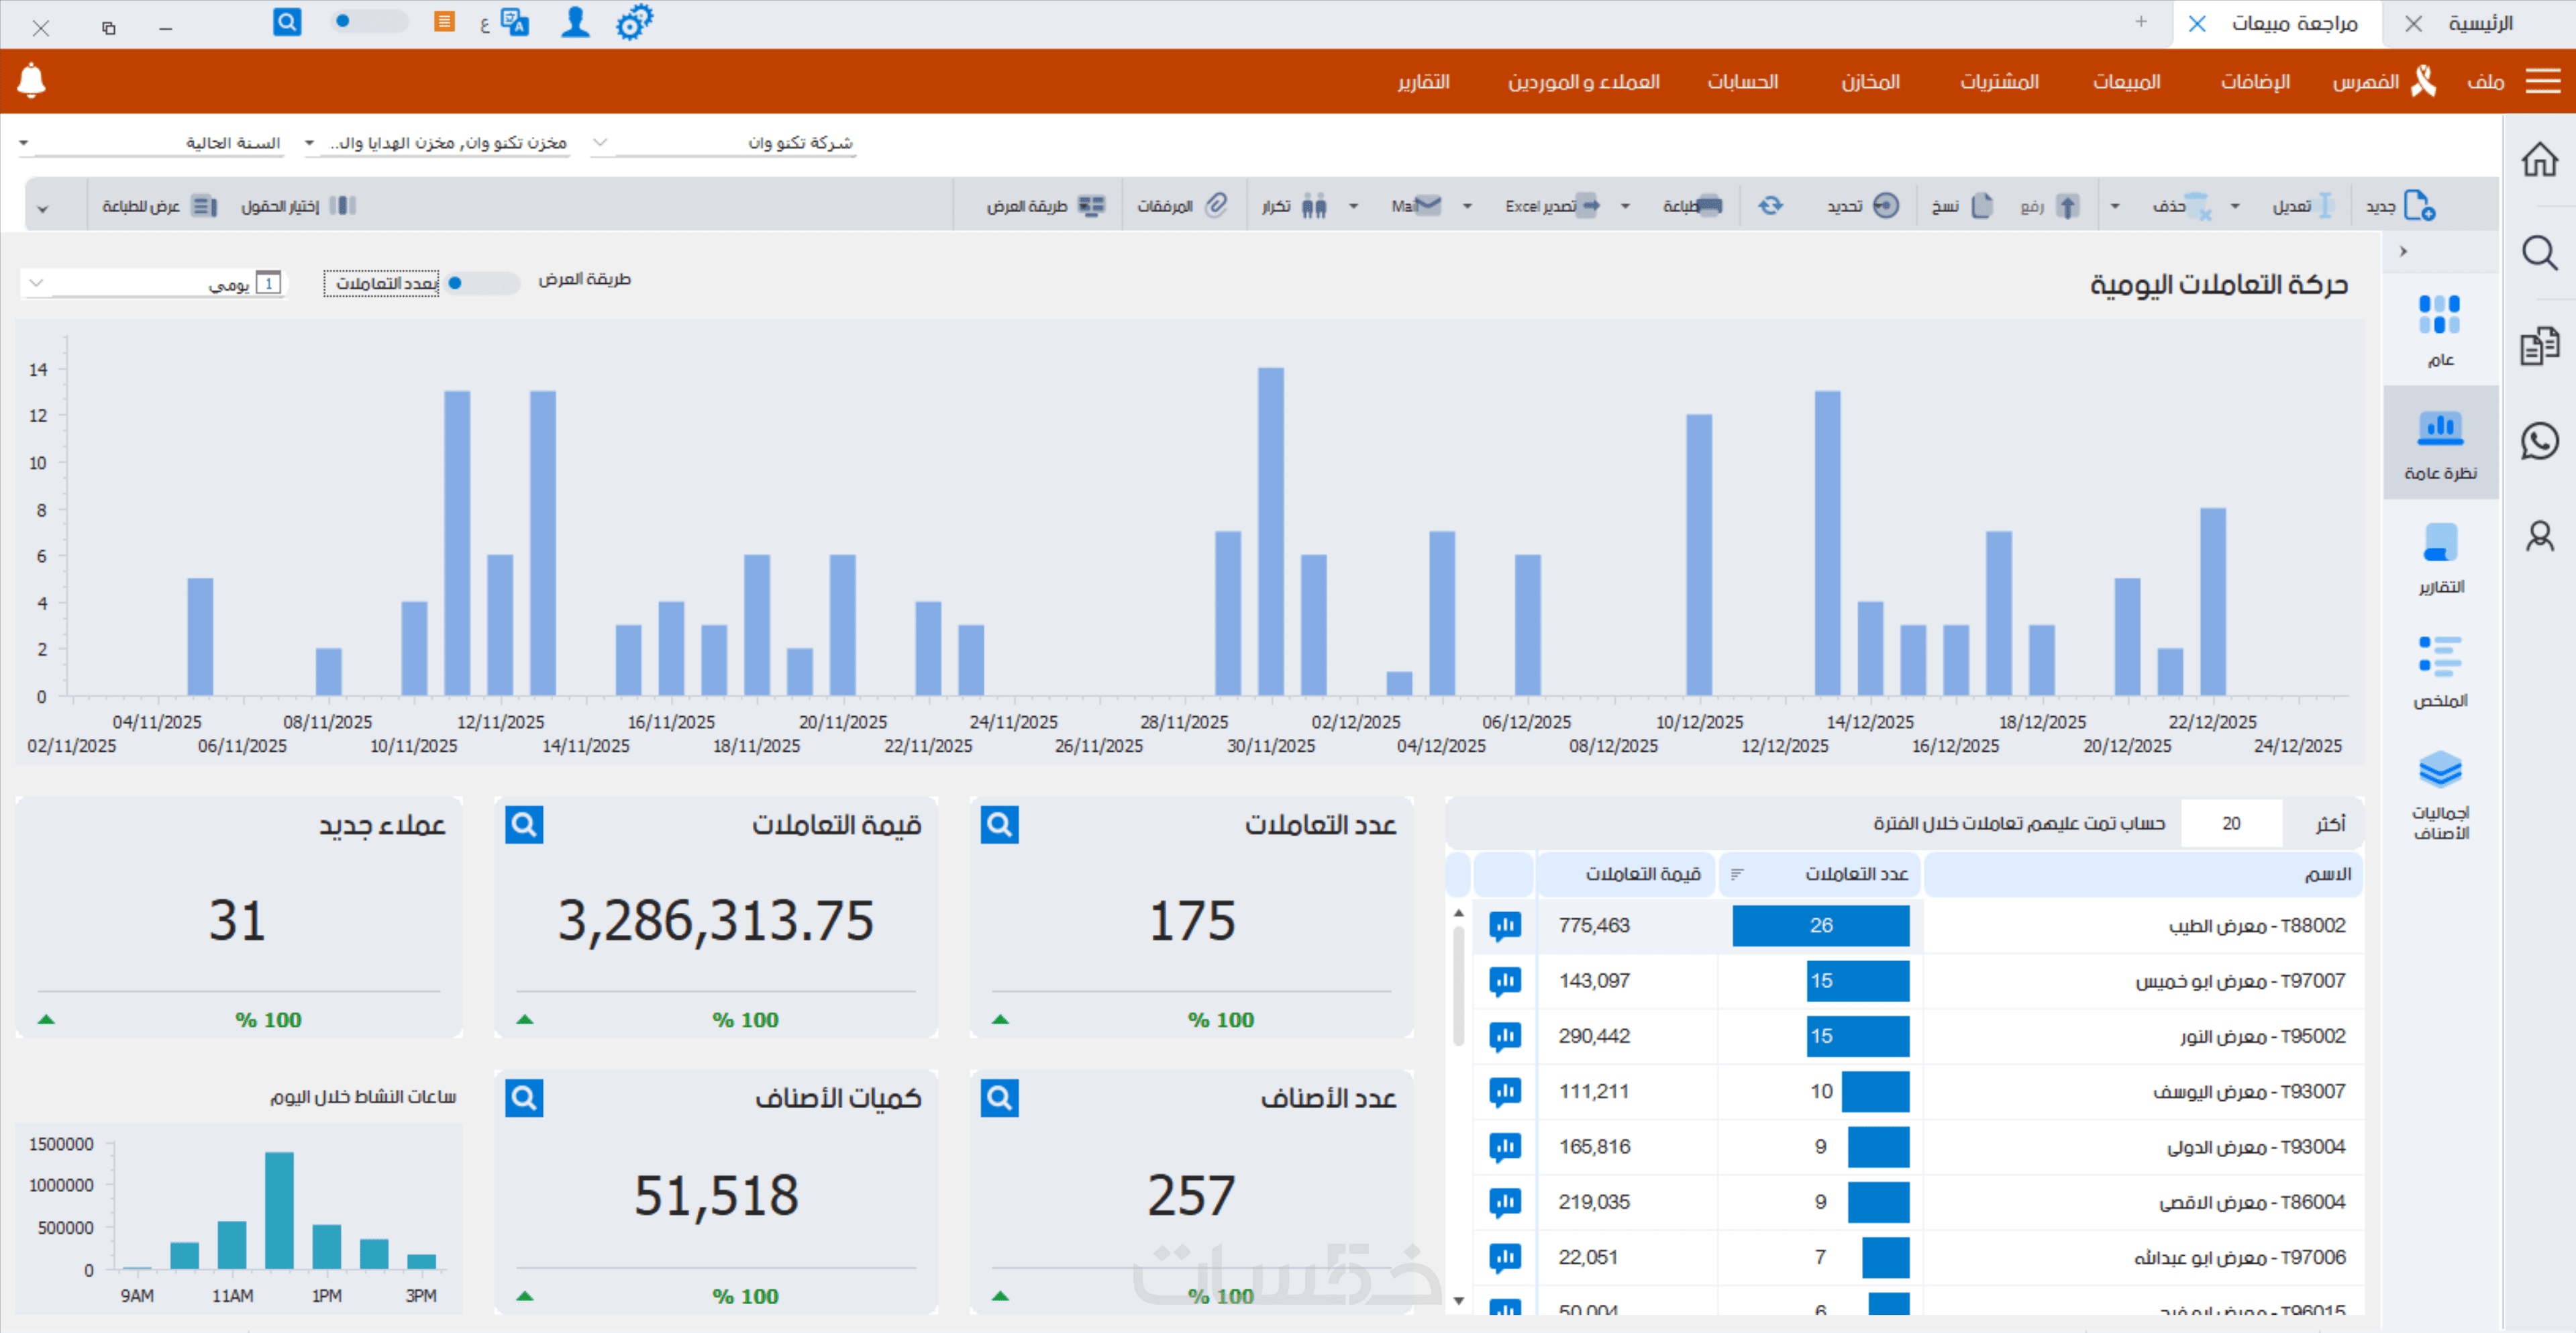The image size is (2576, 1333).
Task: Open the settings gears icon in the title bar
Action: [x=634, y=22]
